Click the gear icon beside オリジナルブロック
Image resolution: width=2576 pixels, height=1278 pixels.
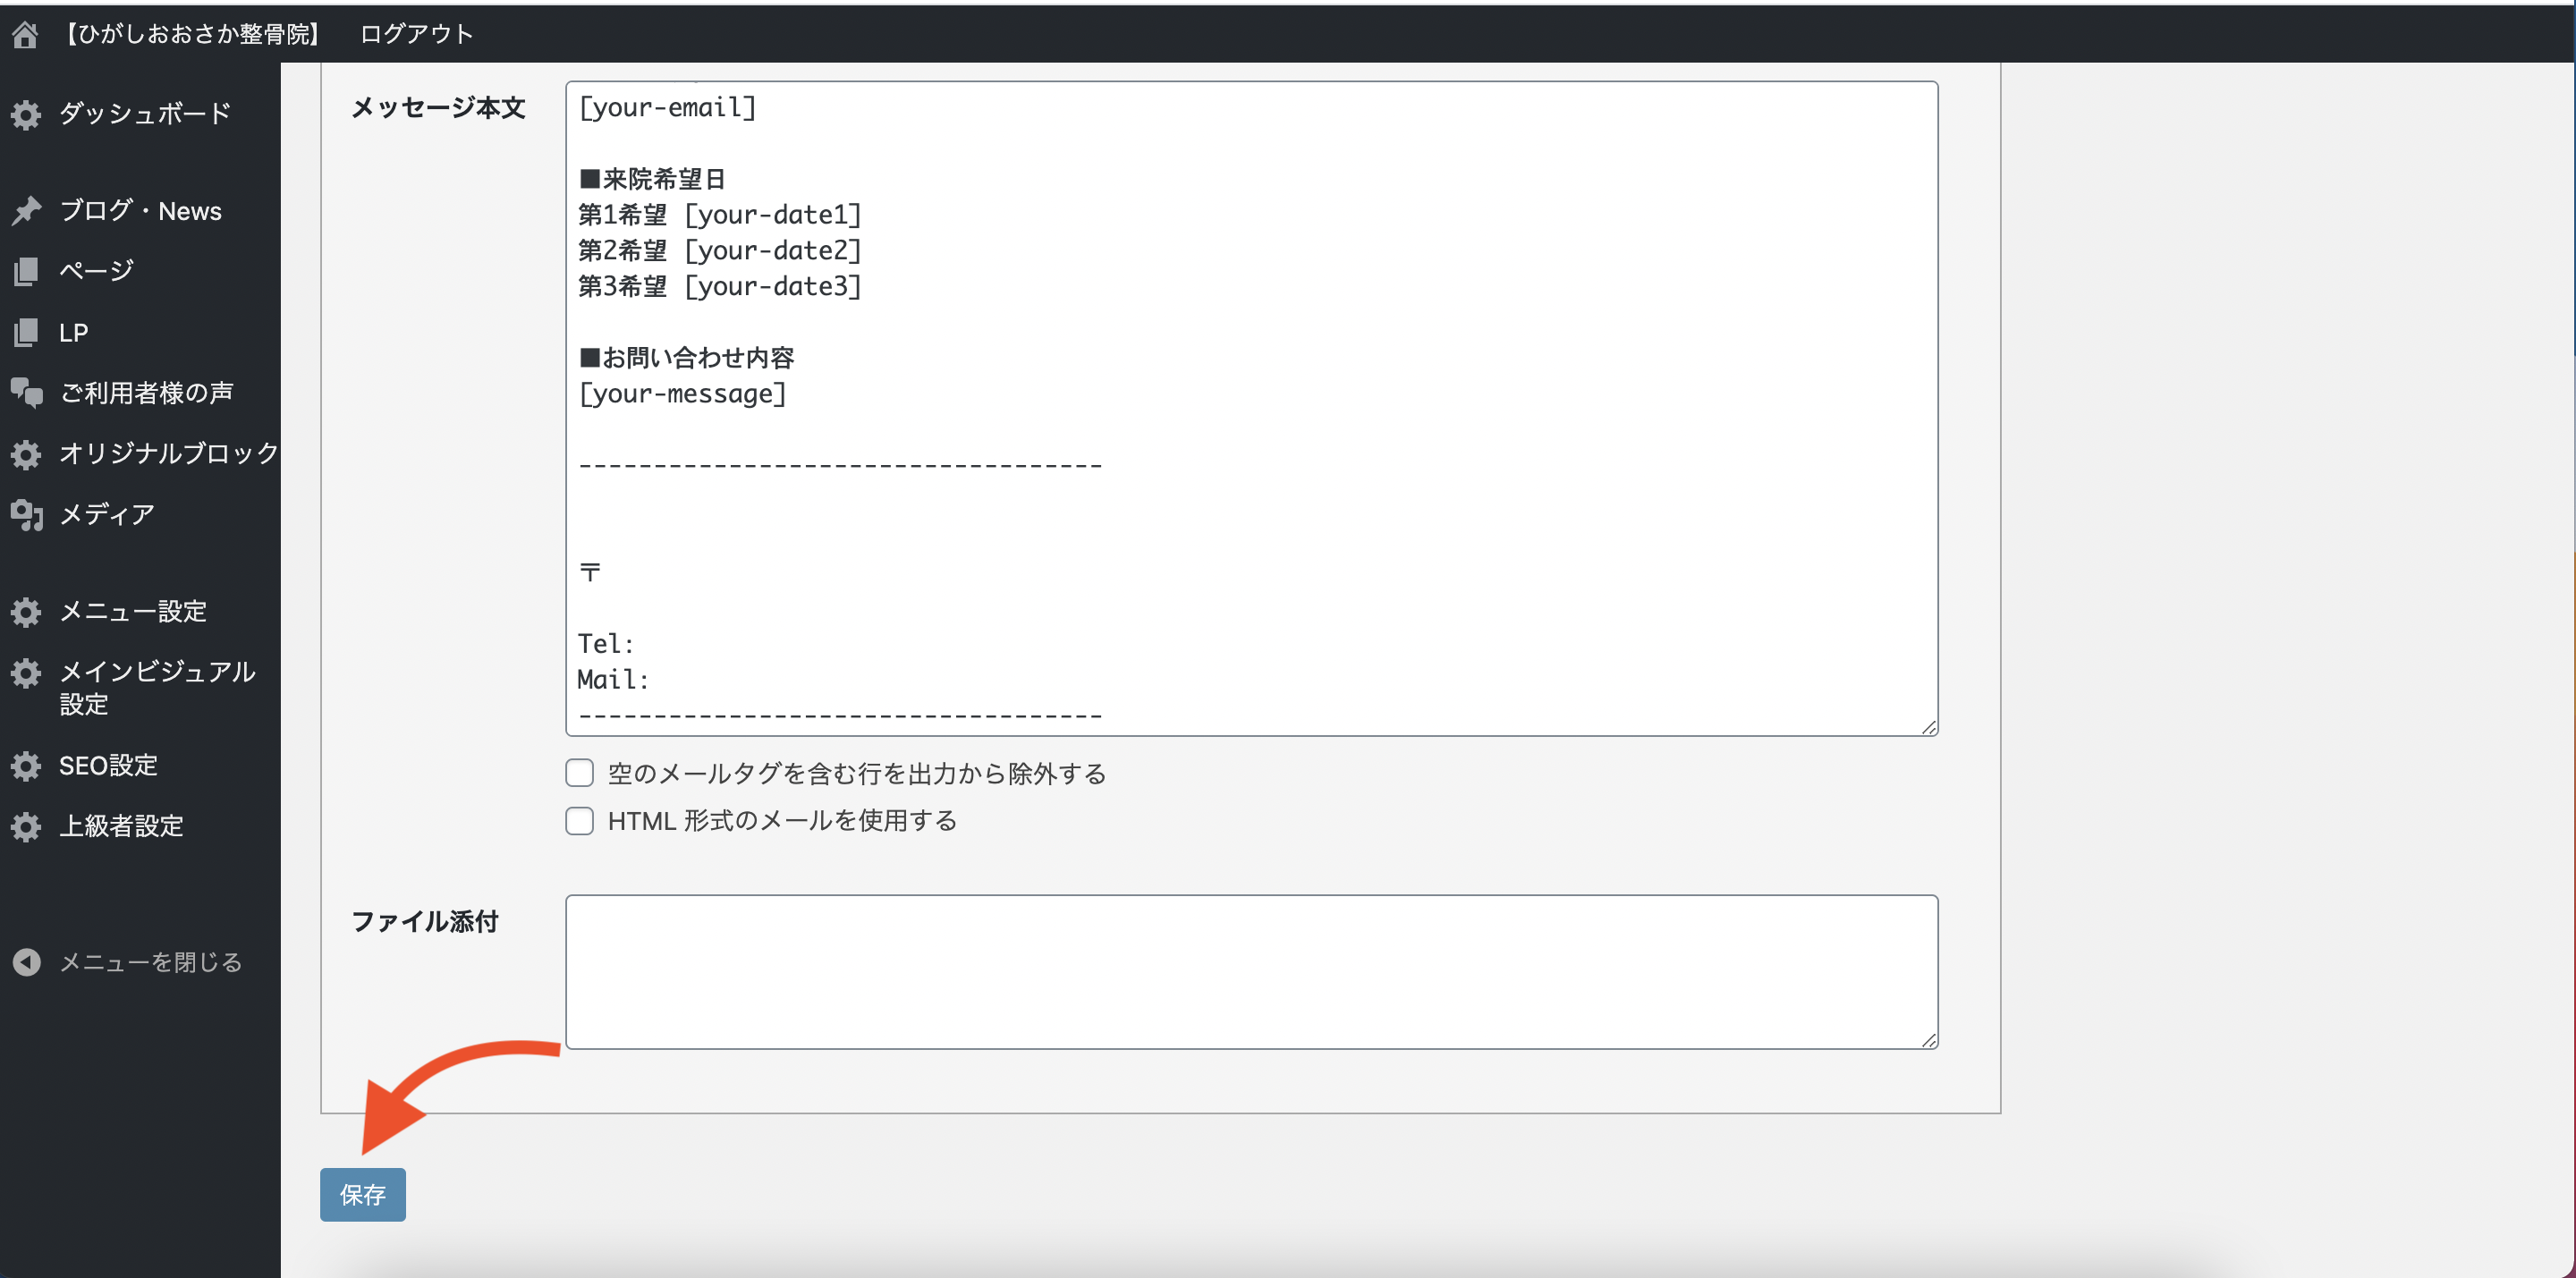(x=26, y=455)
